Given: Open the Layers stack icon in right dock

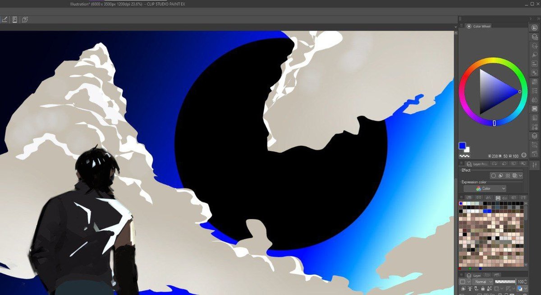Looking at the screenshot, I should coord(535,136).
